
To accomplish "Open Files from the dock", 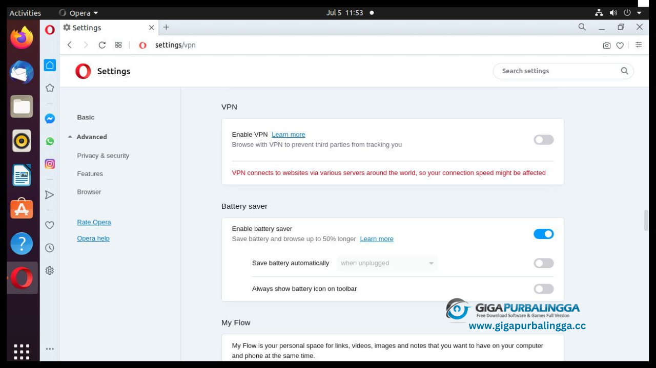I will 22,106.
